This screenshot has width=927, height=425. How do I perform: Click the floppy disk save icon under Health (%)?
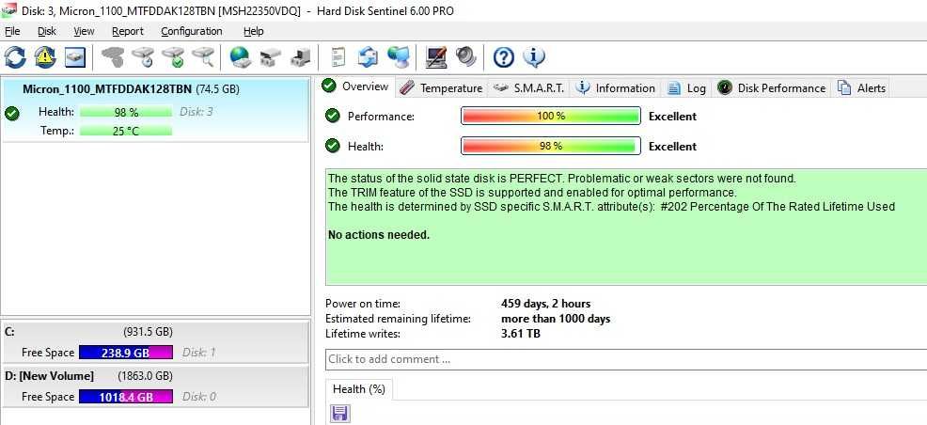(341, 413)
